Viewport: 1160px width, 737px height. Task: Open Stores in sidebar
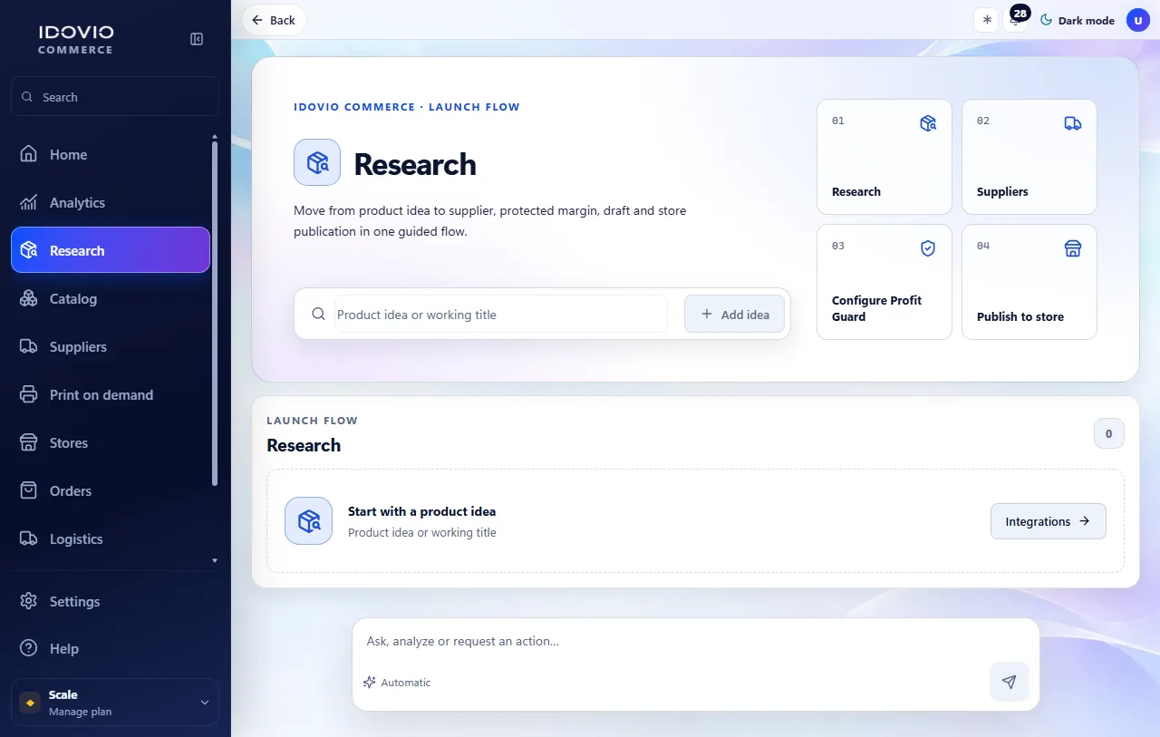click(x=111, y=443)
